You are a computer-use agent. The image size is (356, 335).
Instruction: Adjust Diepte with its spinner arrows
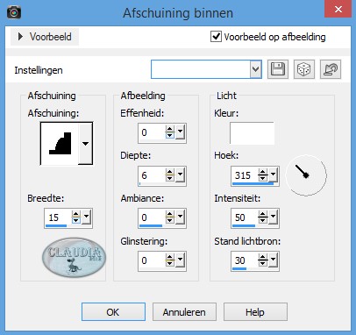point(170,175)
